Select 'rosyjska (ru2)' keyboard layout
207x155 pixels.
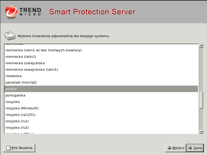tap(101, 128)
